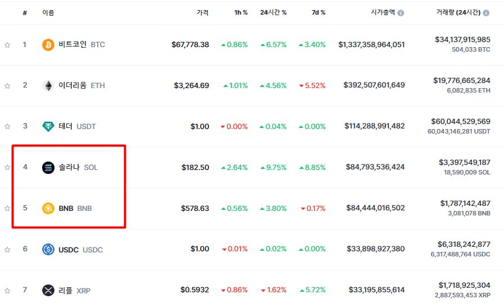Viewport: 504px width, 308px height.
Task: Click XRP market cap $33,195,855,614
Action: point(376,290)
